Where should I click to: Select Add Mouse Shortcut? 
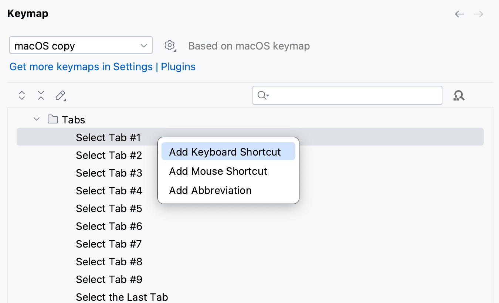[218, 171]
